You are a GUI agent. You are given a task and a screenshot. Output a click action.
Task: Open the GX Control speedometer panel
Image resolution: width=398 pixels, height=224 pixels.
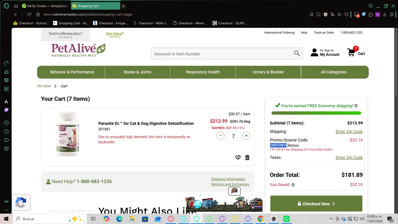pos(6,63)
